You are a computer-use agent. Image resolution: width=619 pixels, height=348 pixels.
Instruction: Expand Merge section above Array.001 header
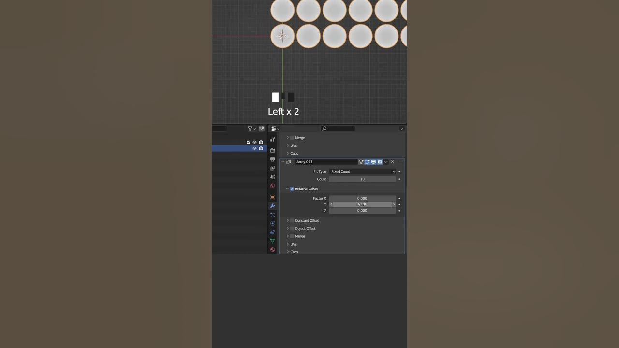pyautogui.click(x=288, y=138)
